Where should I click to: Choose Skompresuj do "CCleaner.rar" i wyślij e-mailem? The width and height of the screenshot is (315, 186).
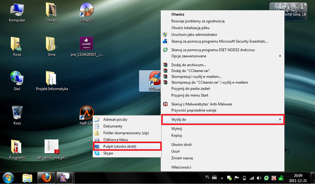pyautogui.click(x=223, y=82)
